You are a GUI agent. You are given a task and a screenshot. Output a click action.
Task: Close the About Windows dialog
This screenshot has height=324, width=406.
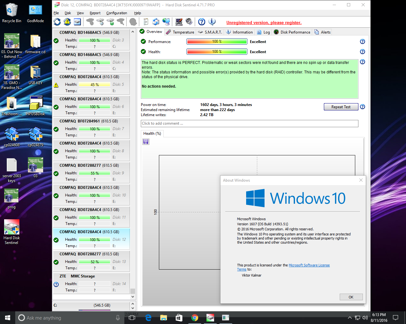361,180
